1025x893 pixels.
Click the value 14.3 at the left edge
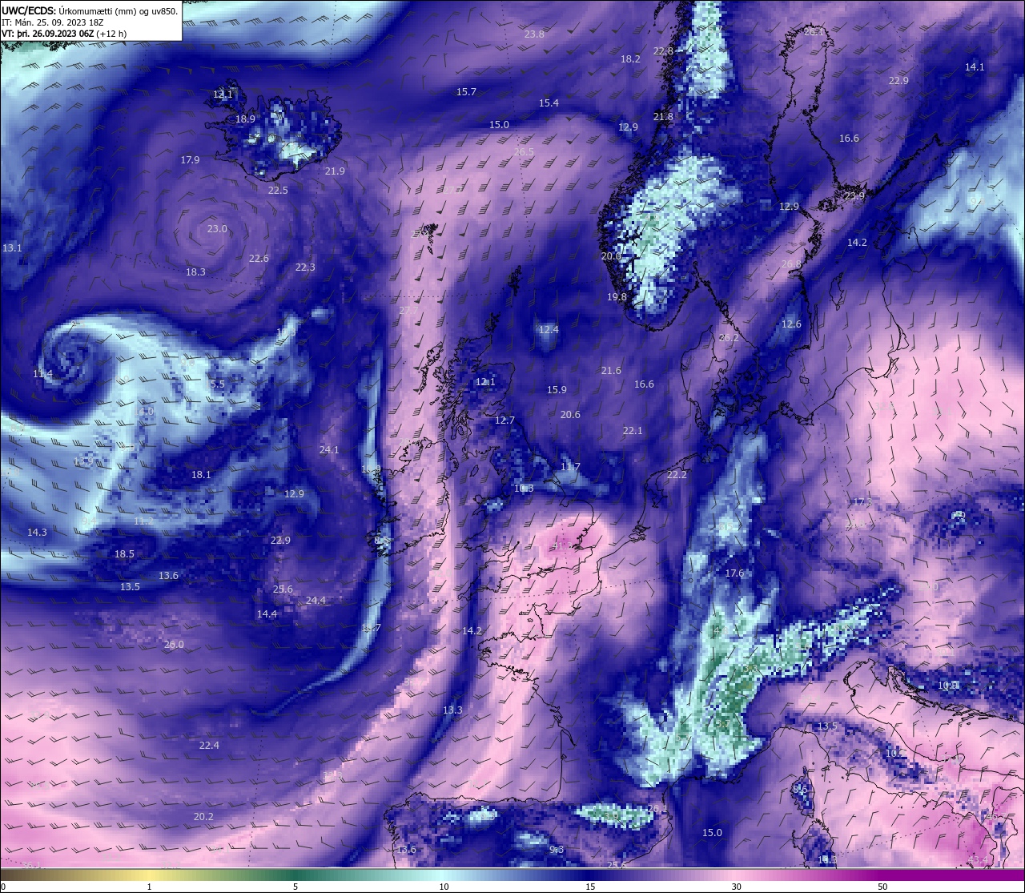tap(37, 532)
